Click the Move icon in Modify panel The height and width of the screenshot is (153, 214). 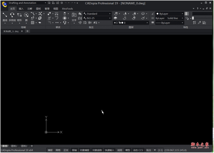(49, 13)
